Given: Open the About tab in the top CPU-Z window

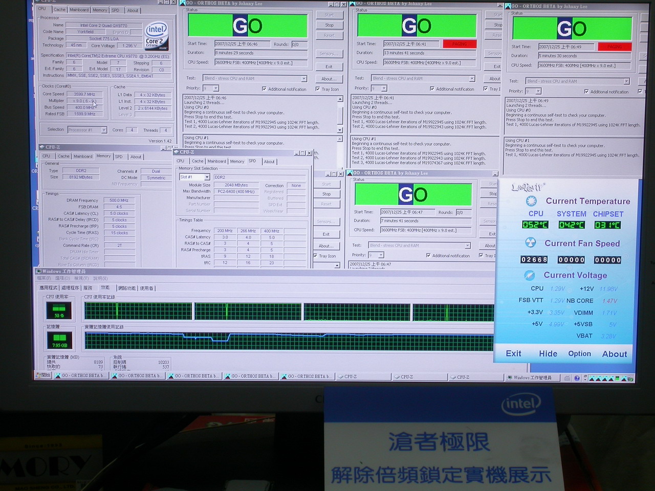Looking at the screenshot, I should [x=133, y=10].
